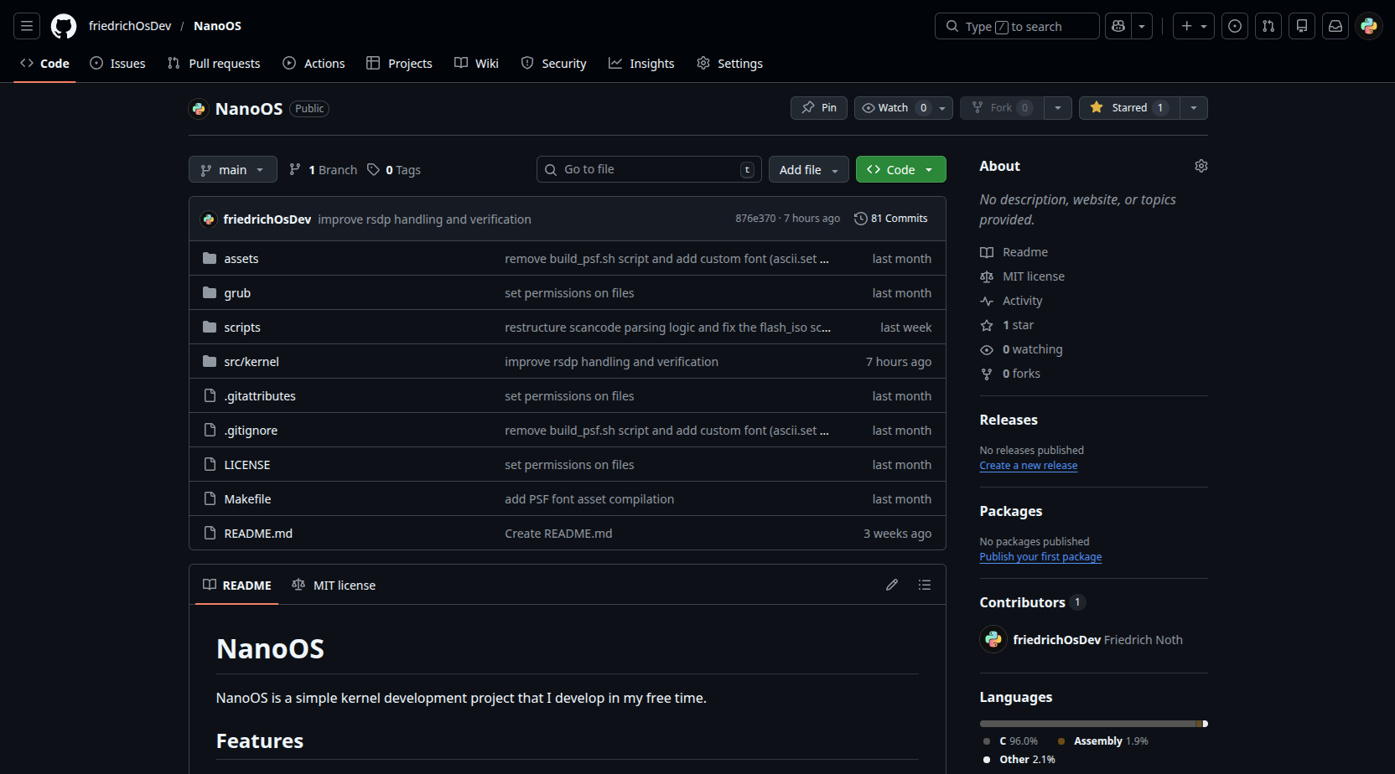Open README.md file
The image size is (1395, 774).
tap(258, 534)
